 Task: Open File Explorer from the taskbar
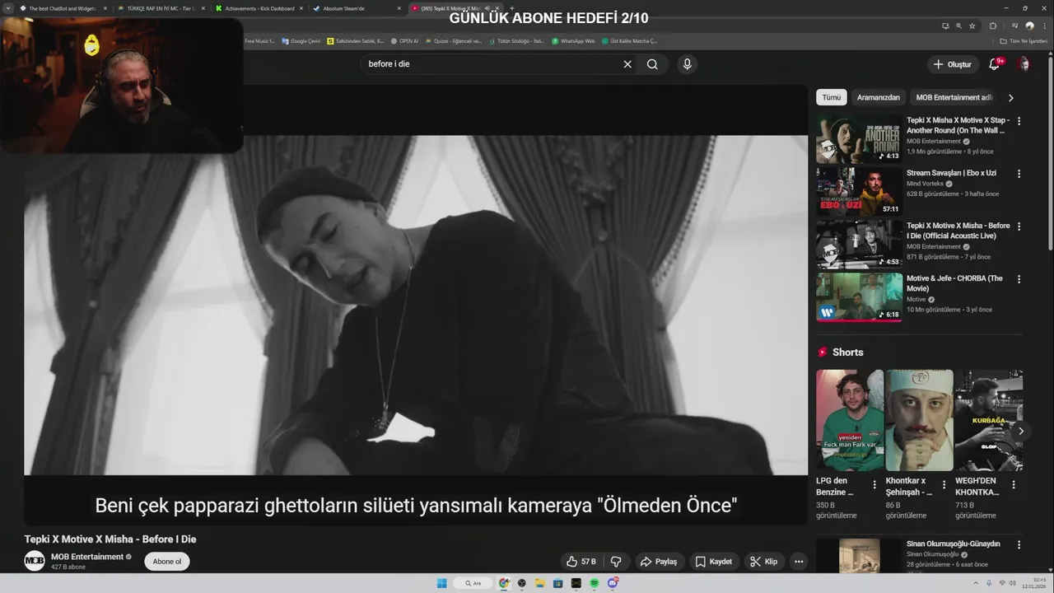[540, 583]
